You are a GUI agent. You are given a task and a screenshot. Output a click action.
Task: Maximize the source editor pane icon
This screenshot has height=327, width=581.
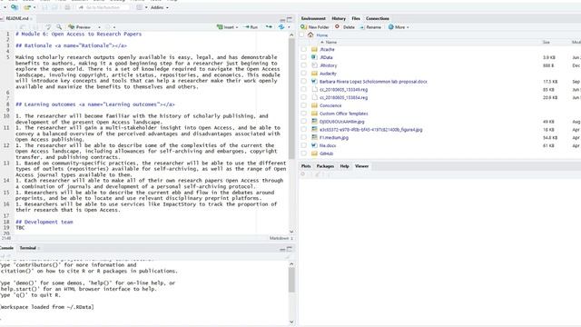click(290, 19)
